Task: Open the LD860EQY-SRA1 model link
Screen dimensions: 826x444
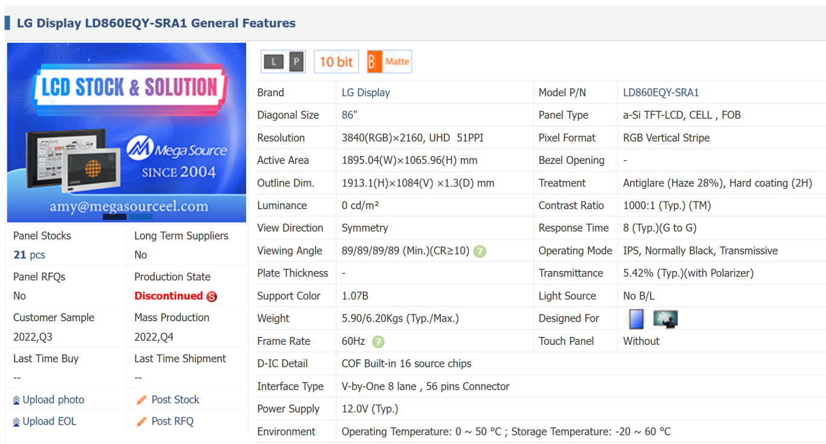Action: (661, 93)
